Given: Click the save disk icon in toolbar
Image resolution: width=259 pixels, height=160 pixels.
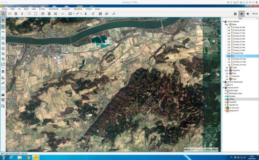Looking at the screenshot, I should pos(49,14).
